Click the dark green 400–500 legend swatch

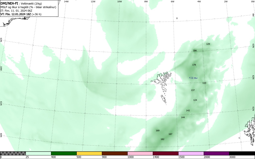64,153
